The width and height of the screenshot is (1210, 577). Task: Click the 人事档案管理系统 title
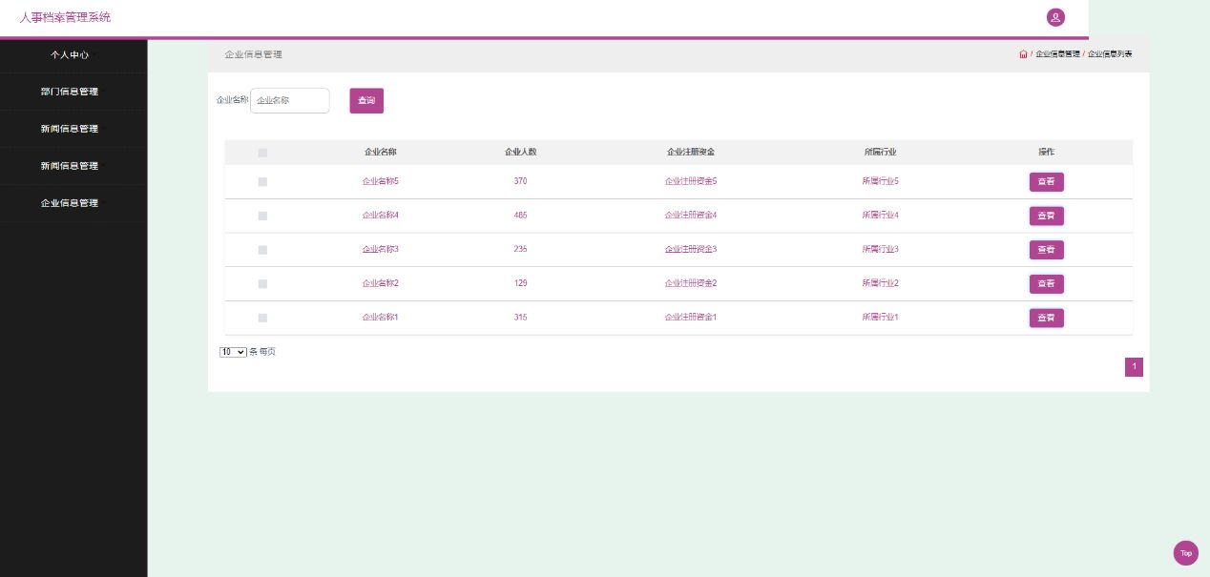[65, 17]
